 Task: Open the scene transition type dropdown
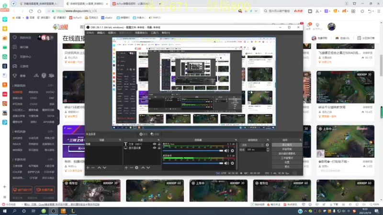(252, 145)
